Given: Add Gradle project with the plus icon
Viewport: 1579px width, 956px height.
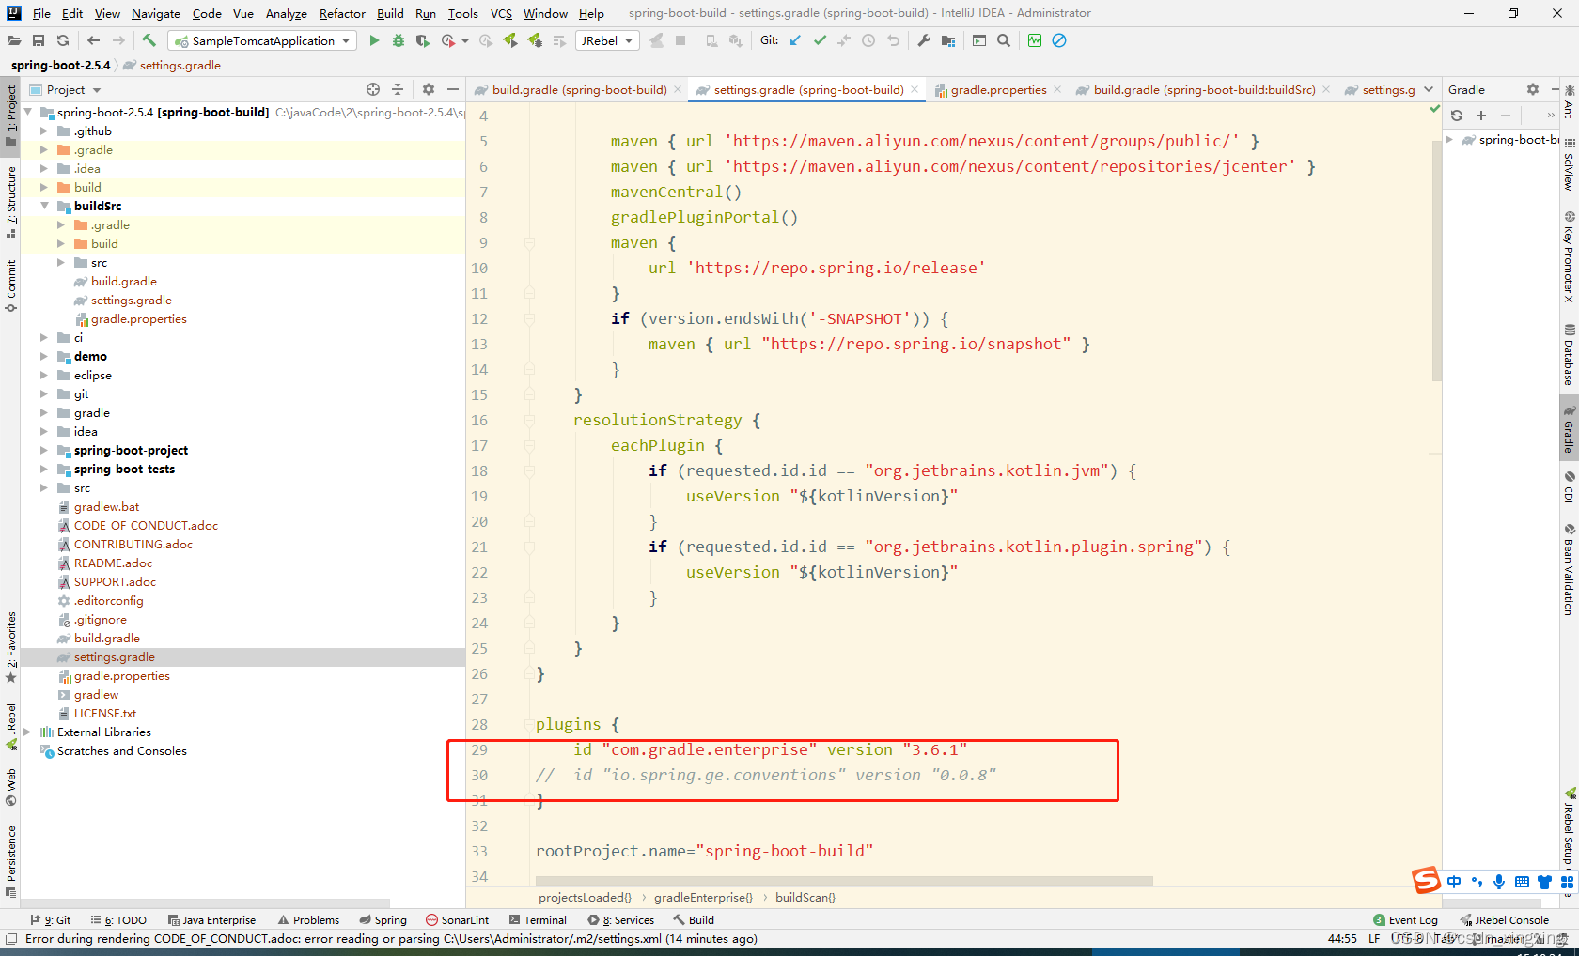Looking at the screenshot, I should [x=1481, y=116].
